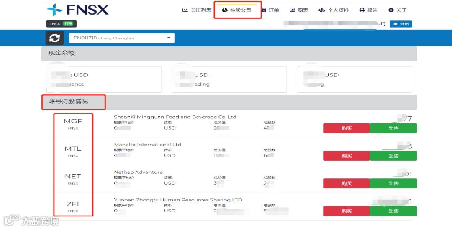Select the NET ticker symbol
This screenshot has width=452, height=229.
pos(73,176)
